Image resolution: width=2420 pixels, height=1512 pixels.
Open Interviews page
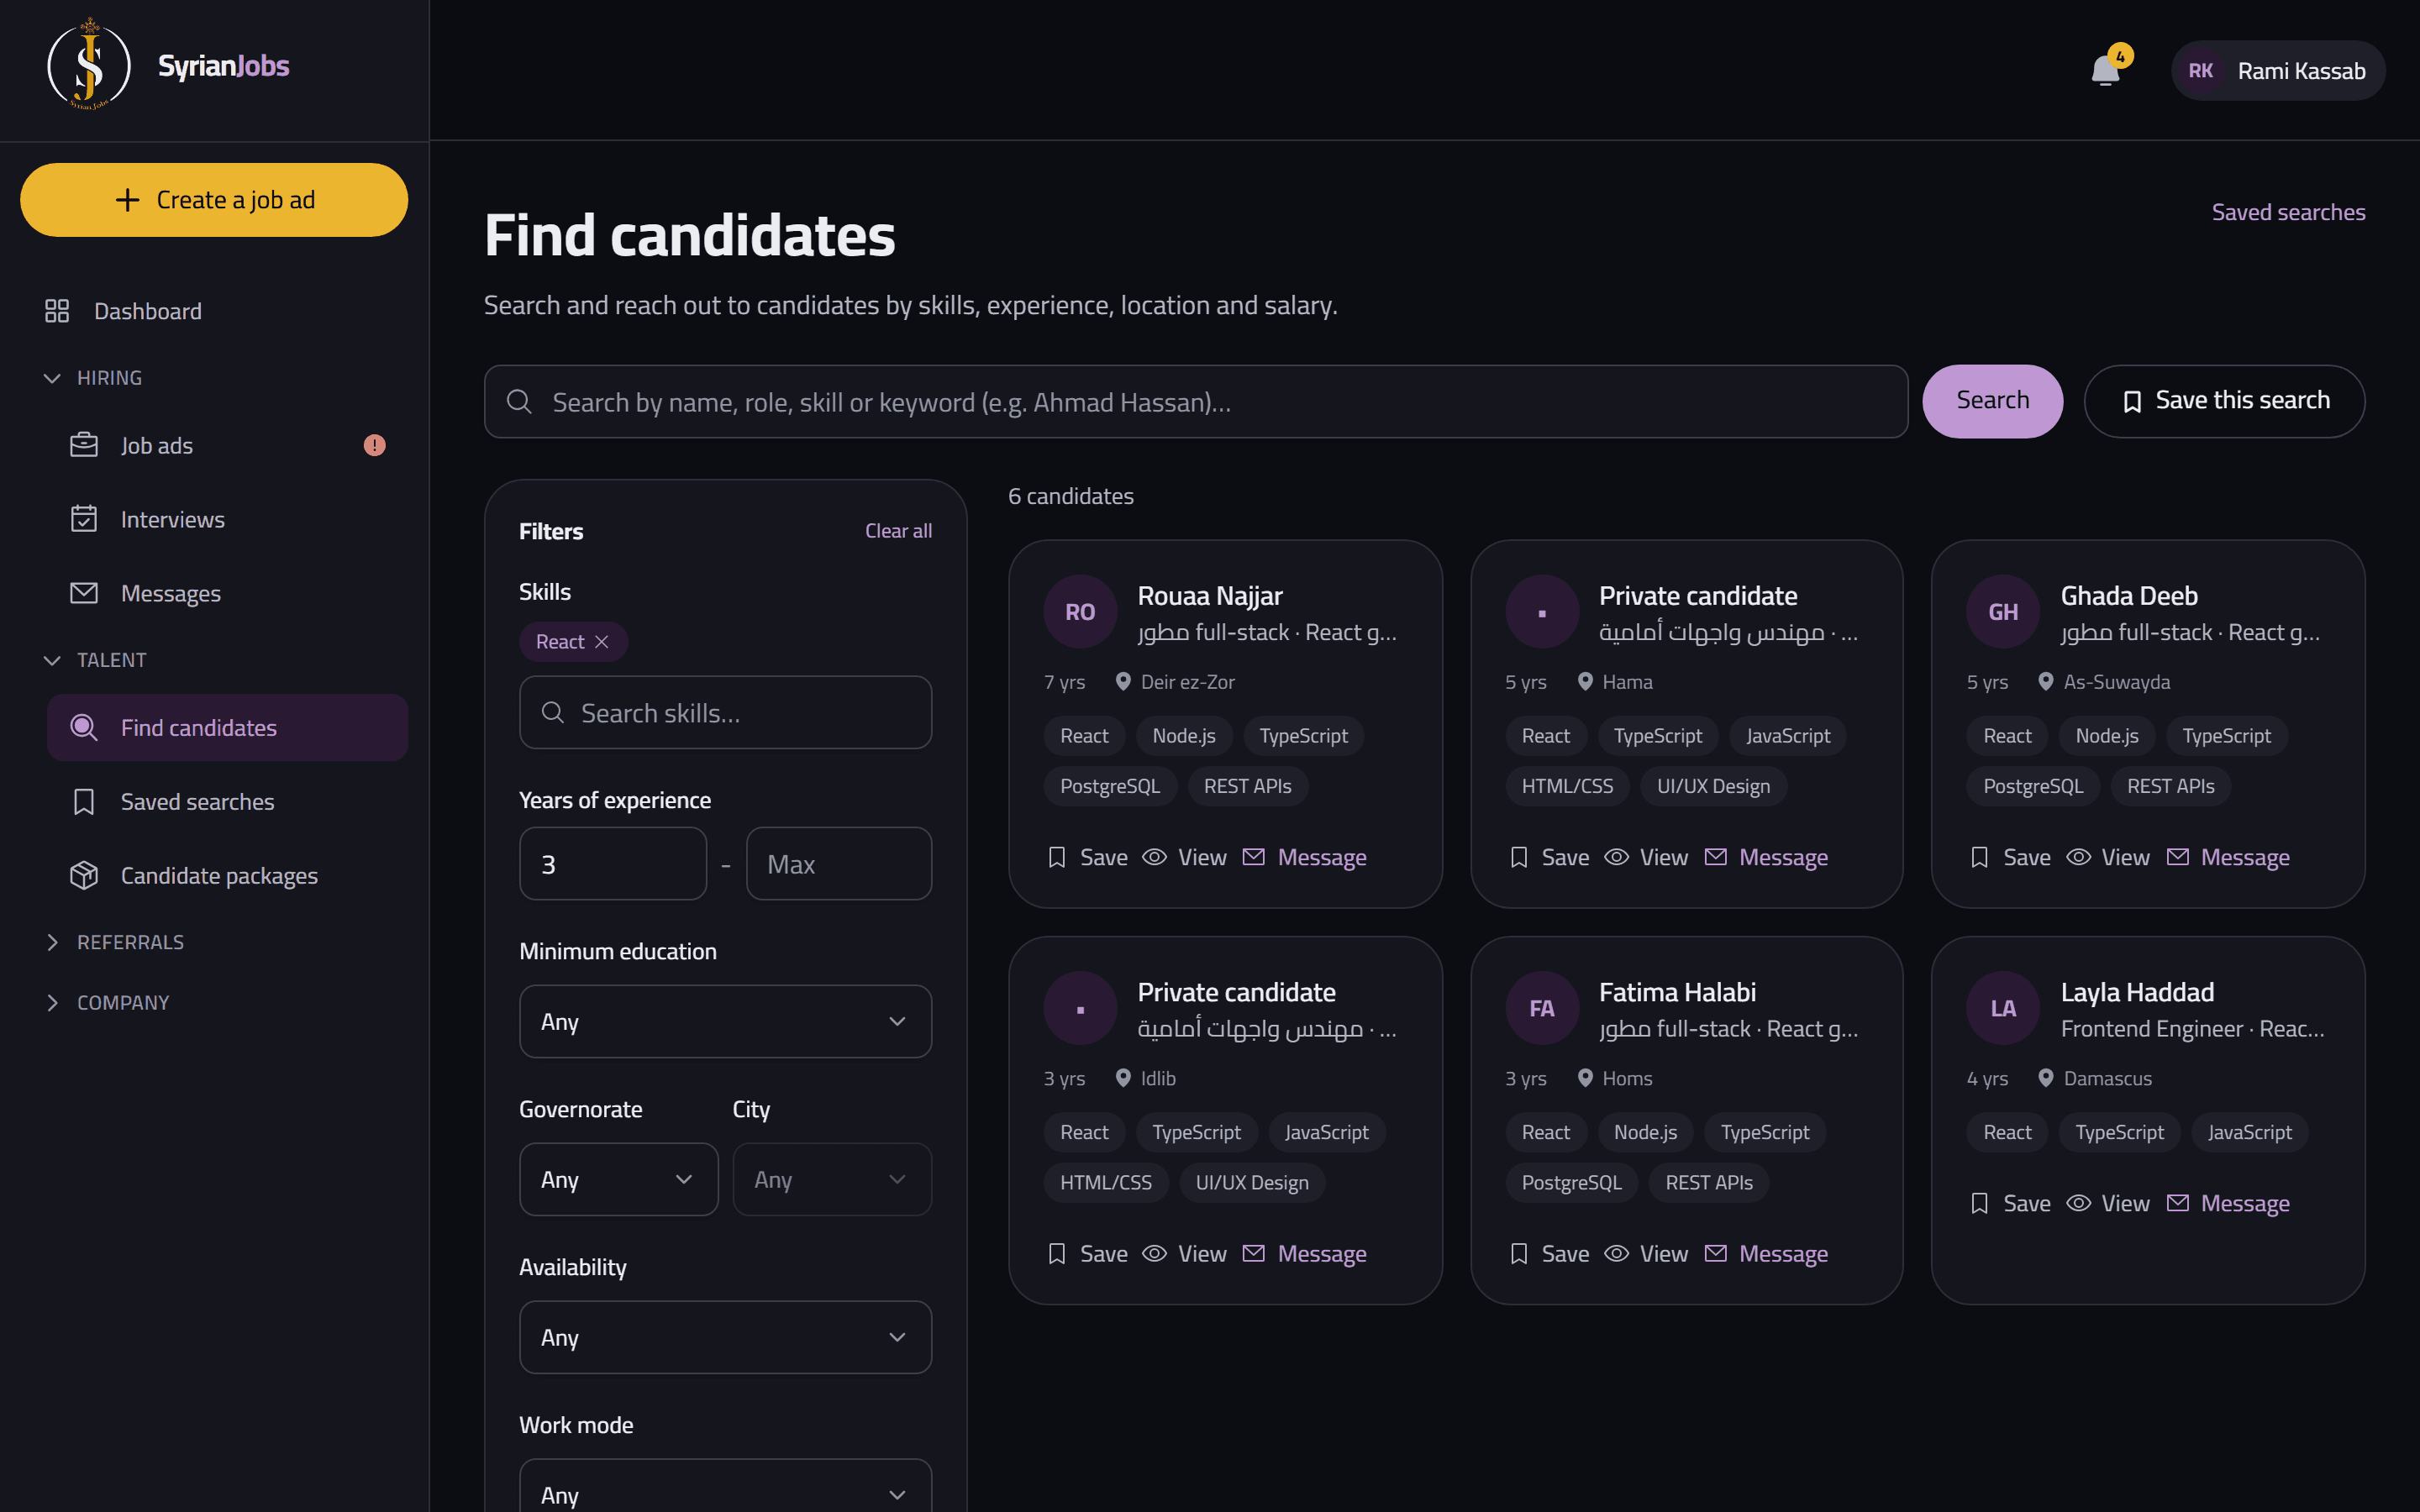click(227, 519)
